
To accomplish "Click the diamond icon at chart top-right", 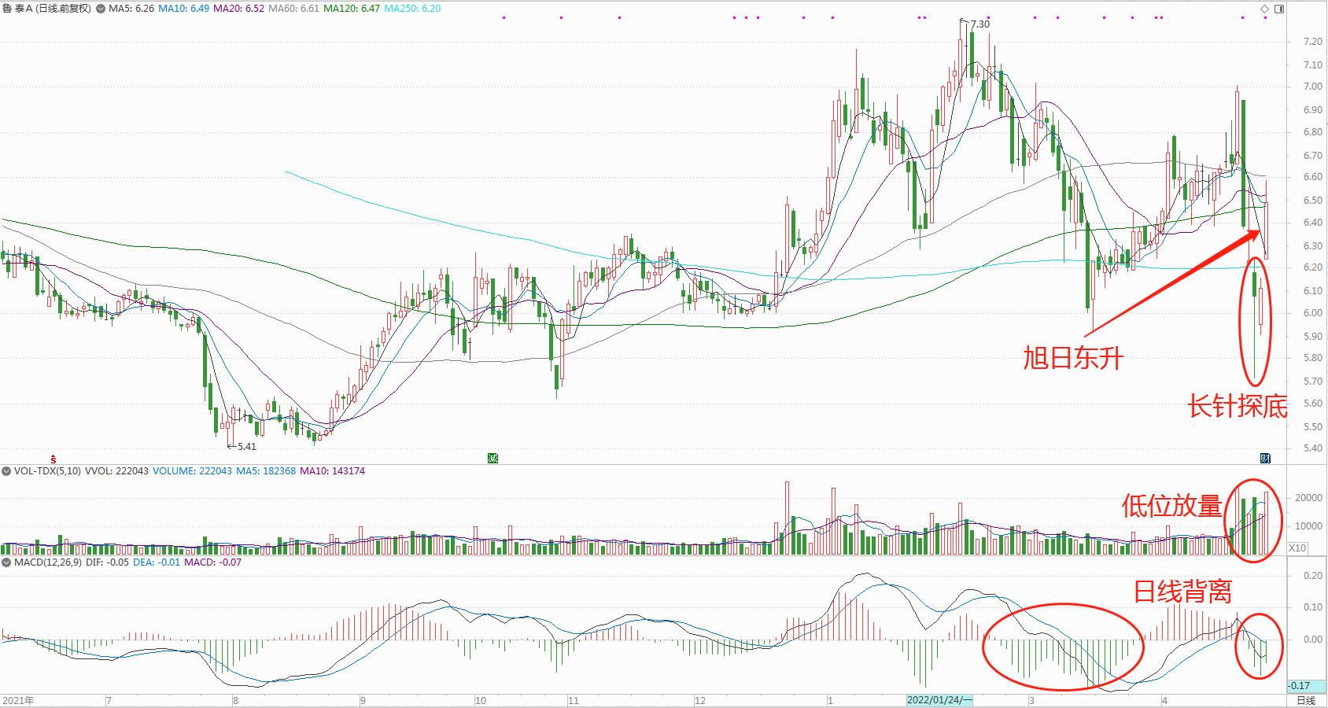I will click(1264, 9).
